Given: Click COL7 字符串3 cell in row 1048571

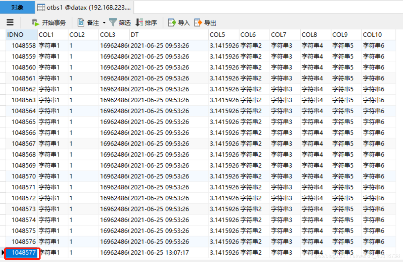Looking at the screenshot, I should click(285, 187).
